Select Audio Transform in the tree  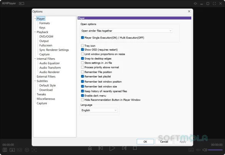(50, 68)
